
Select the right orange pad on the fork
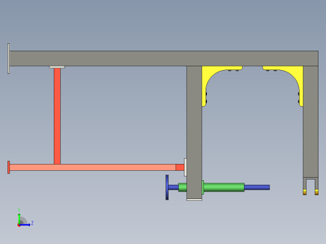click(317, 192)
